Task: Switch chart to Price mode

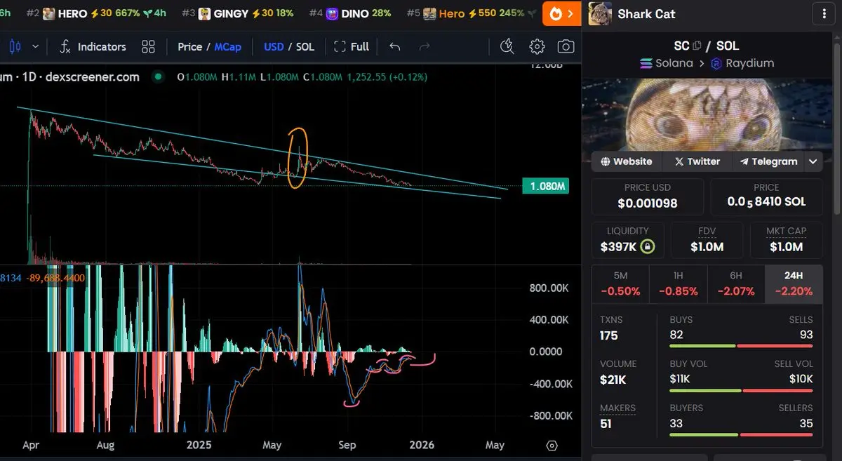Action: pyautogui.click(x=189, y=47)
